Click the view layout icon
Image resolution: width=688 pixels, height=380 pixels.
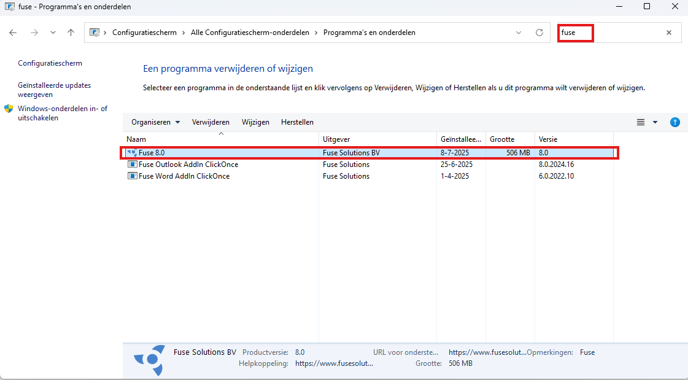[x=641, y=122]
